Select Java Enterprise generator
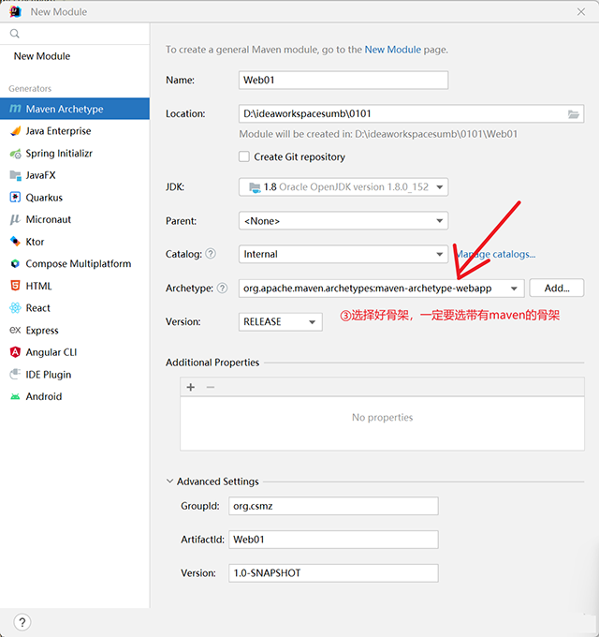Viewport: 599px width, 637px height. pyautogui.click(x=75, y=131)
